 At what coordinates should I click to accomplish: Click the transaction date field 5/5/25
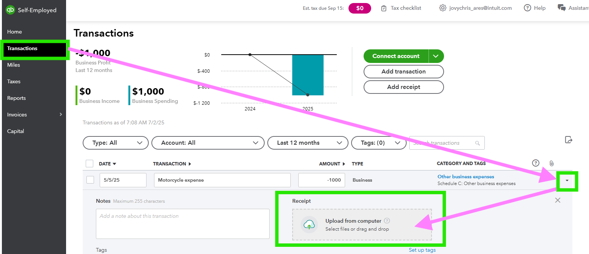(x=123, y=180)
